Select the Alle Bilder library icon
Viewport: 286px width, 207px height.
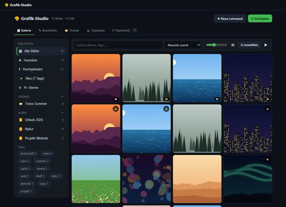(20, 51)
